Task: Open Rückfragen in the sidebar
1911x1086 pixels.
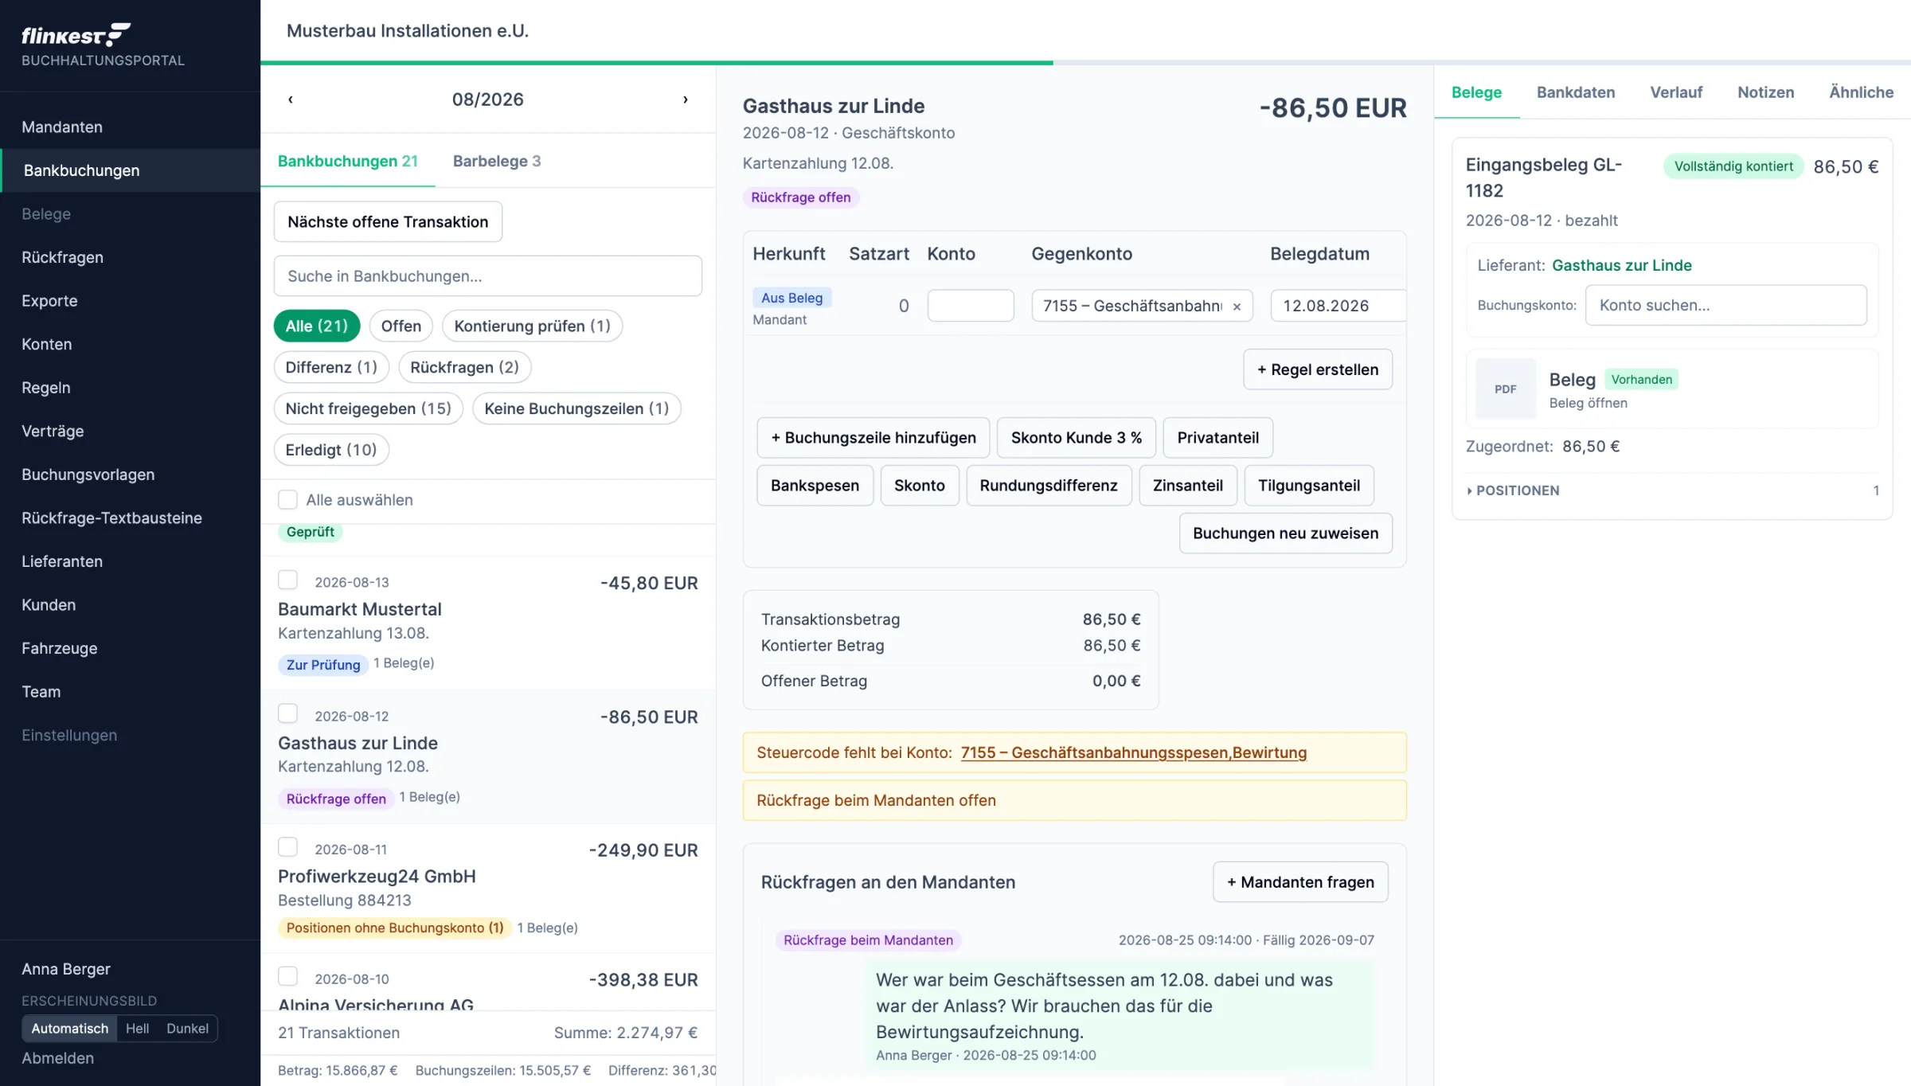Action: coord(131,257)
